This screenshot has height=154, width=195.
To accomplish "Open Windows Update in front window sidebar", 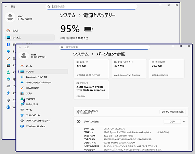I will tap(43, 126).
